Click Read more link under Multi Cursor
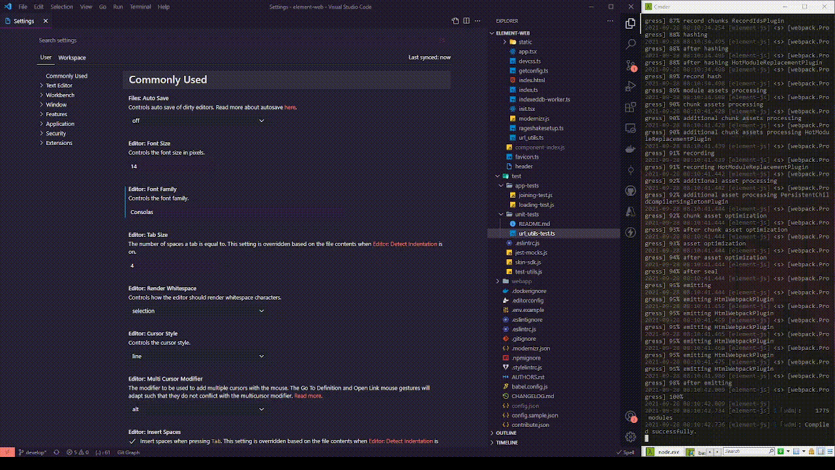Screen dimensions: 835x470 tap(308, 396)
